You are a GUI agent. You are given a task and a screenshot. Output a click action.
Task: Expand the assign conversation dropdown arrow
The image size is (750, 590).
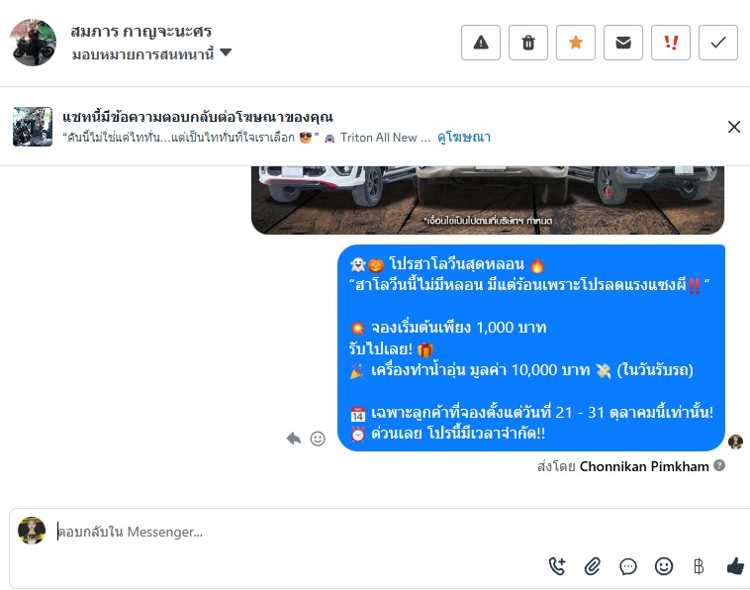[226, 52]
